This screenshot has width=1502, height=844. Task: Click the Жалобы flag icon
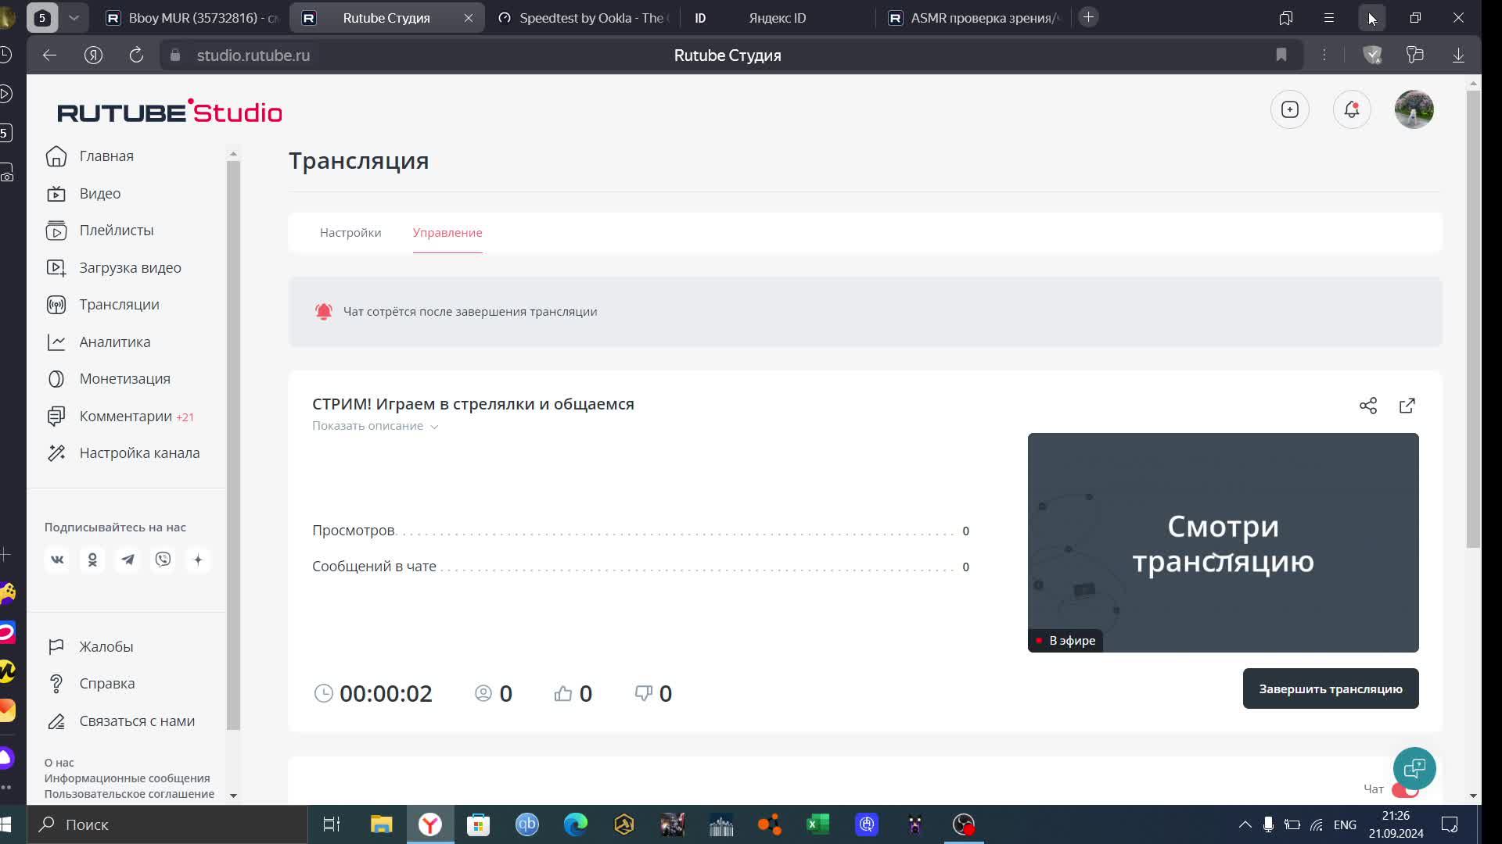click(x=56, y=647)
